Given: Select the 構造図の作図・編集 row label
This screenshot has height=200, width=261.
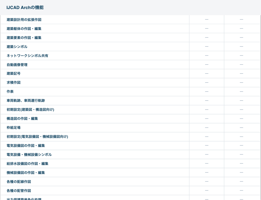Looking at the screenshot, I should coord(22,119).
